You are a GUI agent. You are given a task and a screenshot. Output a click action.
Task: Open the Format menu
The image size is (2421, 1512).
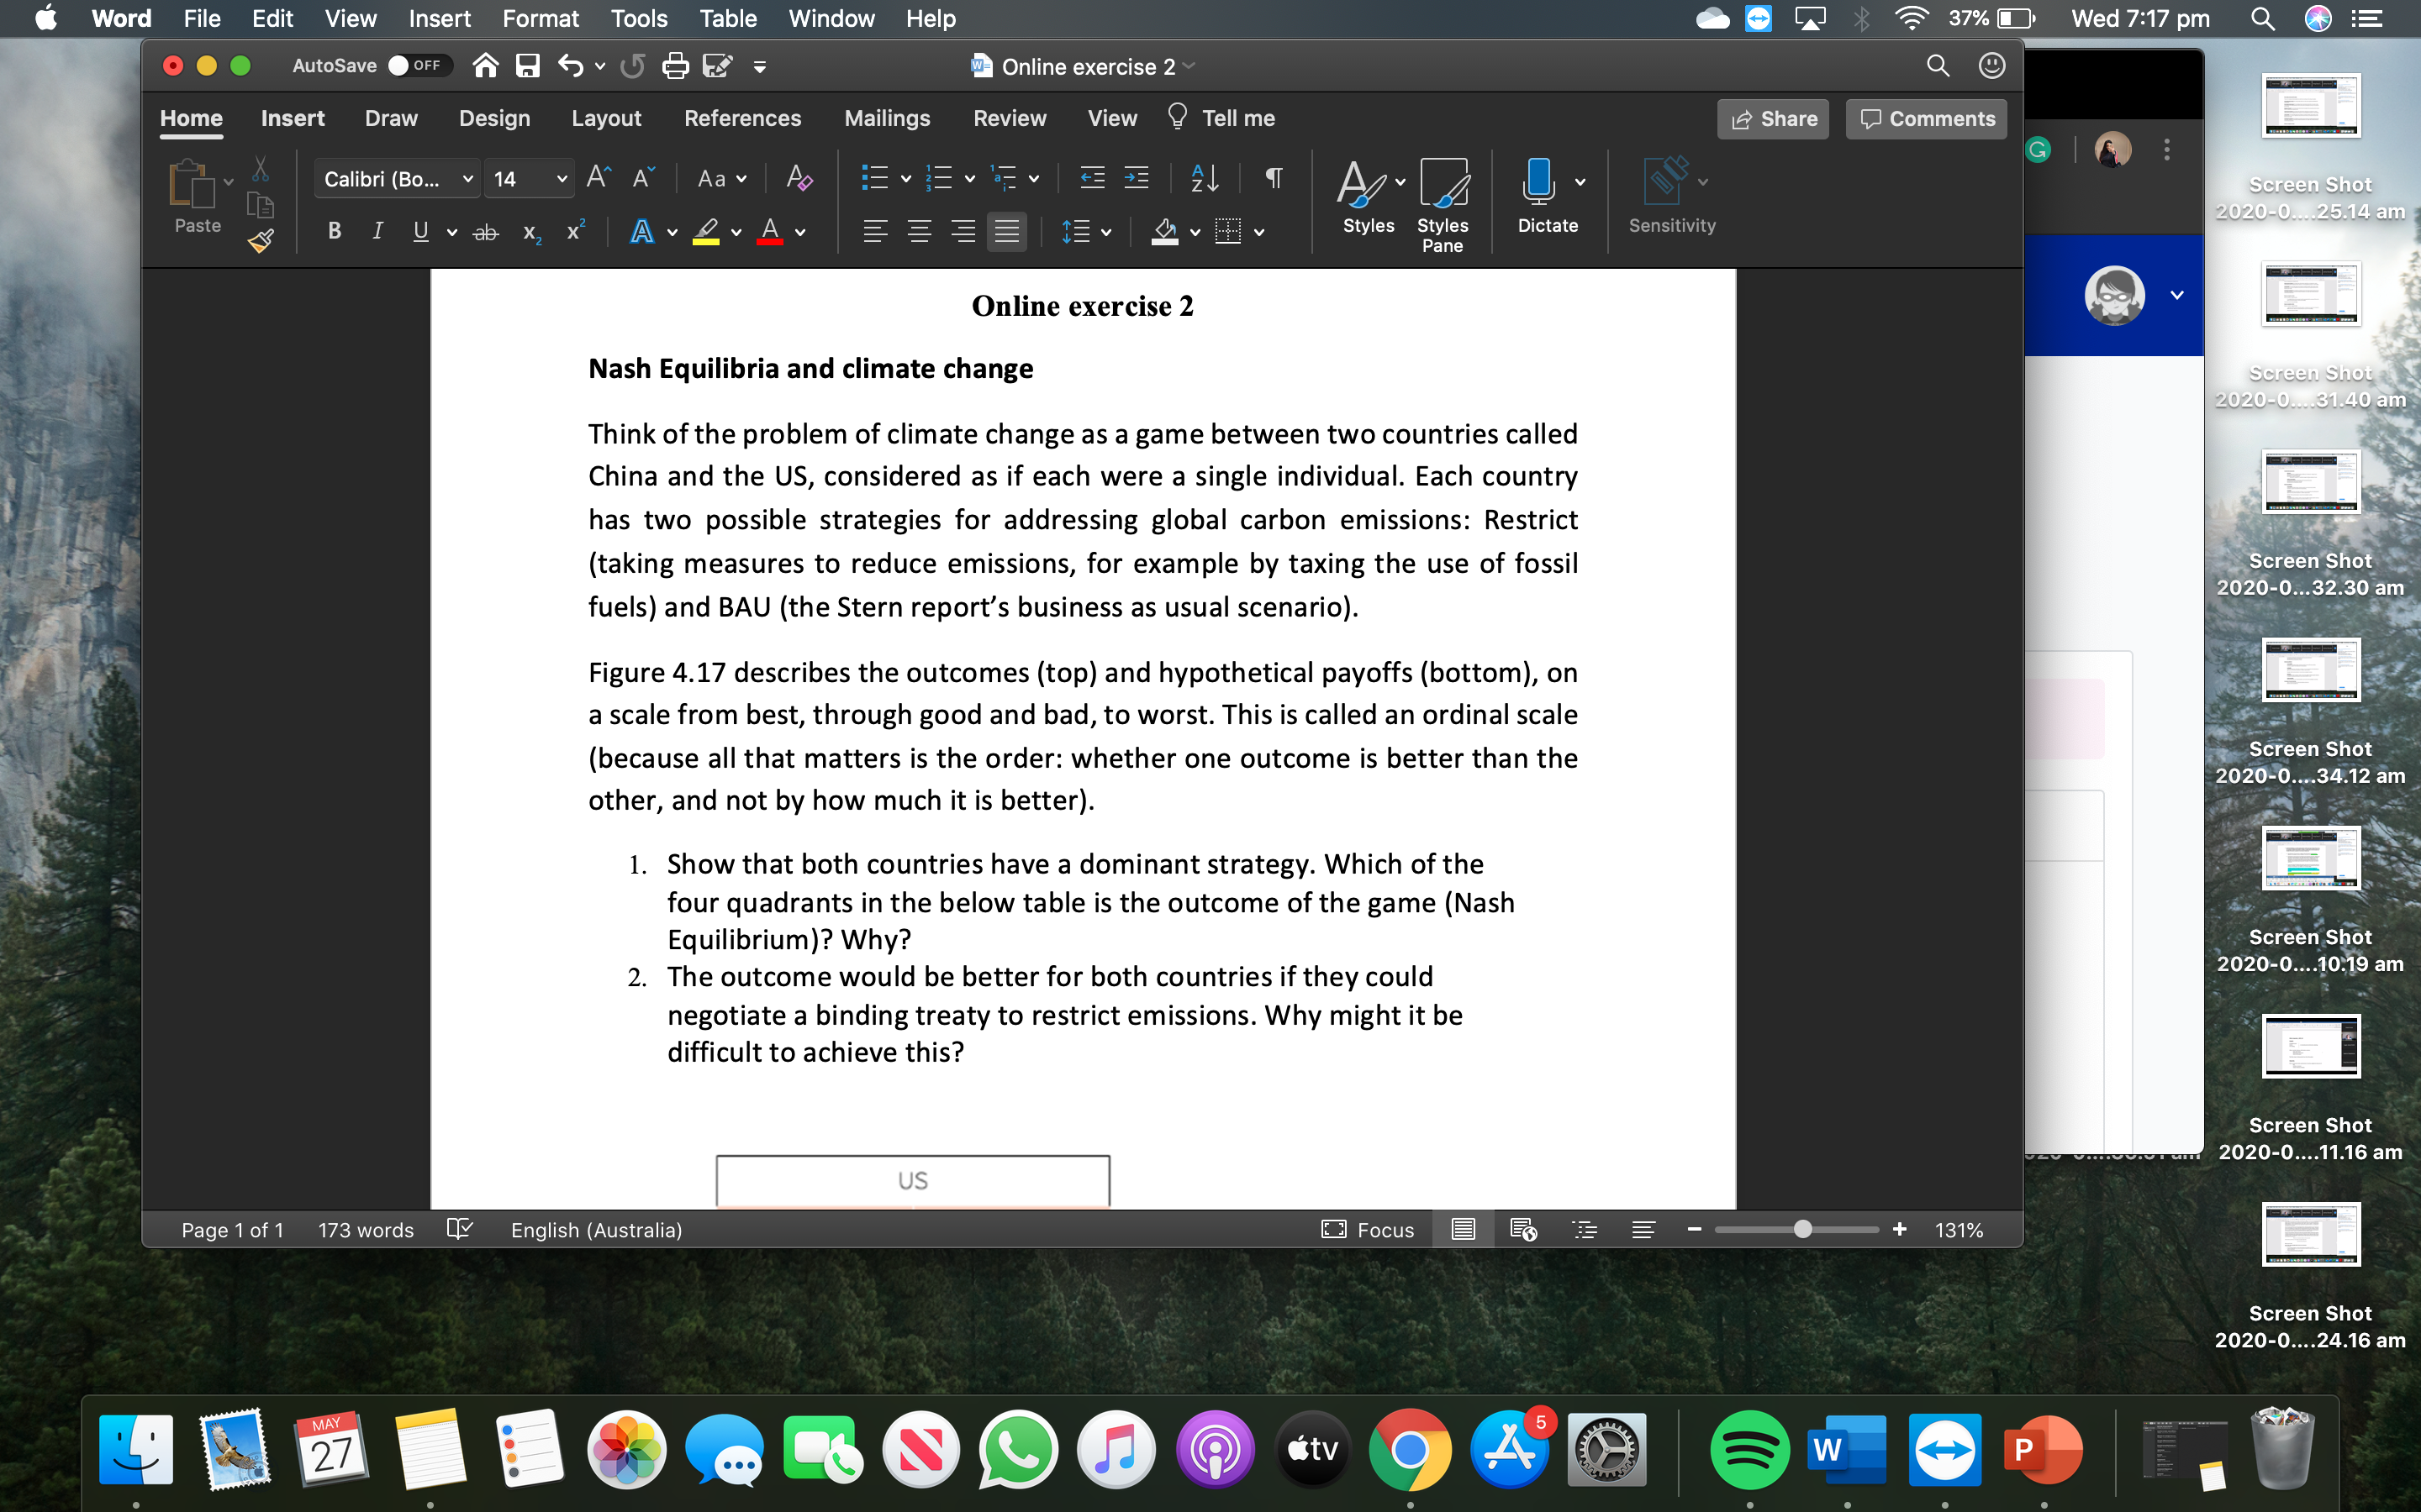click(541, 18)
